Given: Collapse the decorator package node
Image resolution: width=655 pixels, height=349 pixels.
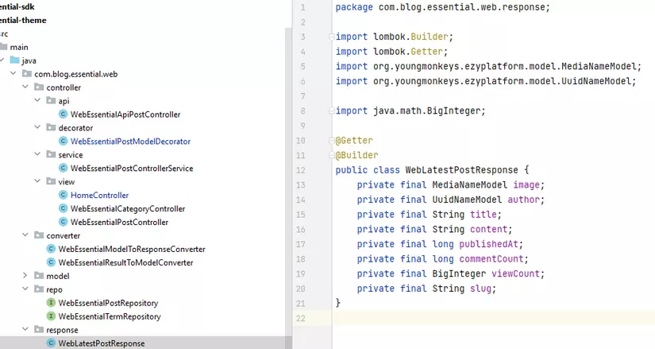Looking at the screenshot, I should (37, 126).
